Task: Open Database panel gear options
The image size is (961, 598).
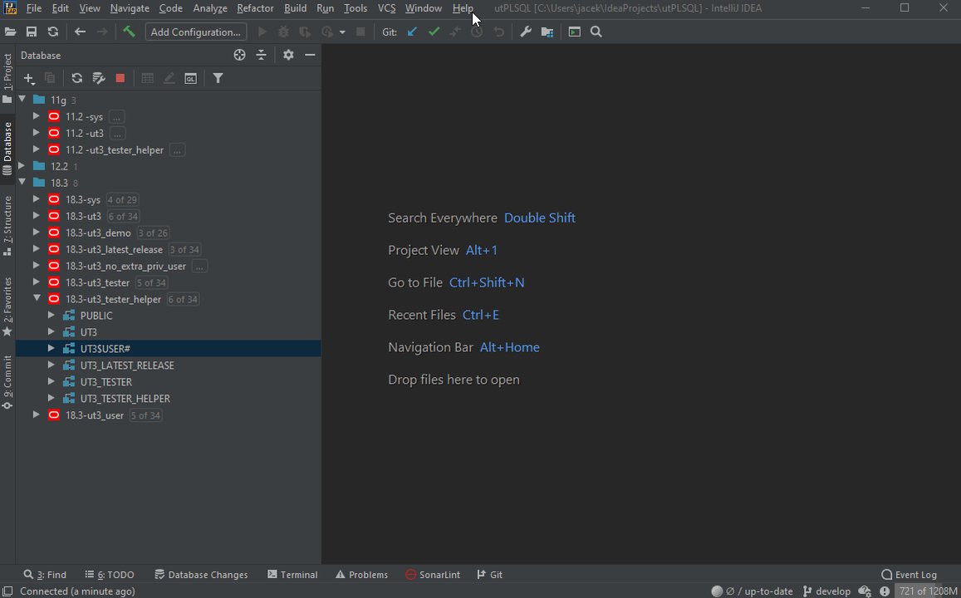Action: click(x=288, y=55)
